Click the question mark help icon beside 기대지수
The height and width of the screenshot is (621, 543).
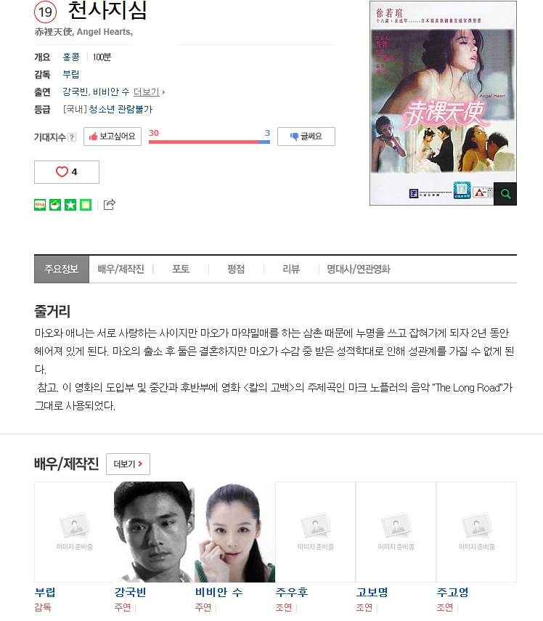tap(72, 137)
